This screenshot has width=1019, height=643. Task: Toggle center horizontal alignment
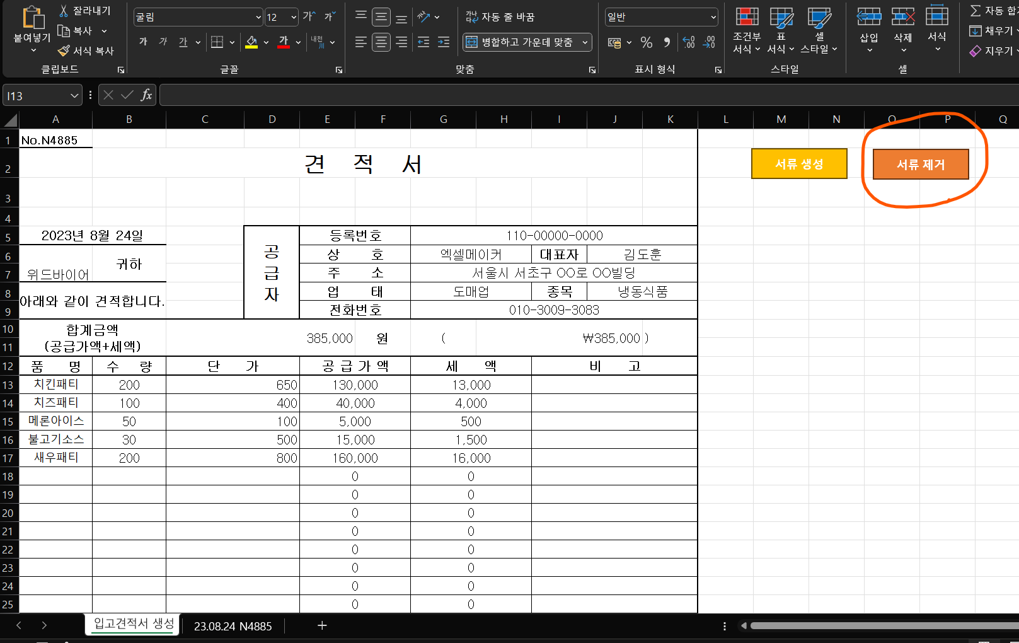click(381, 42)
